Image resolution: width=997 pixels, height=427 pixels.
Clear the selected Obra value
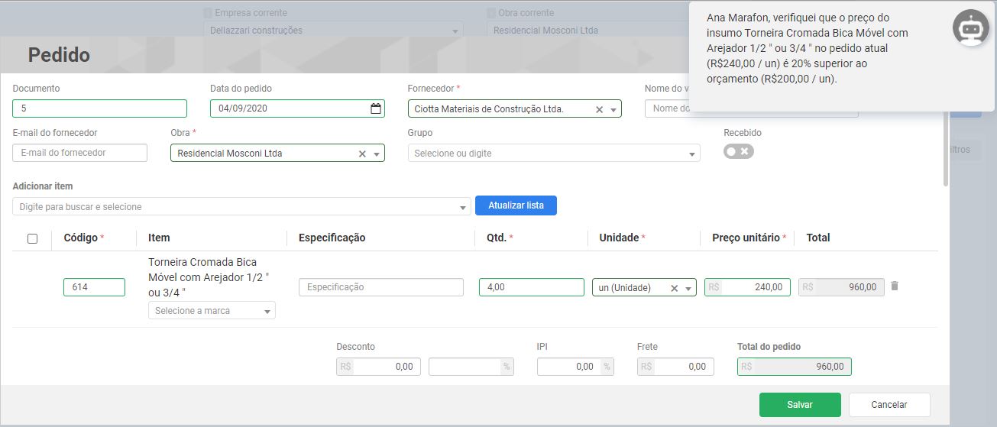pos(362,154)
